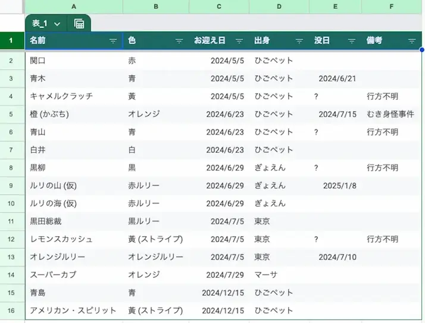Click the 備考 header cell

coord(392,40)
